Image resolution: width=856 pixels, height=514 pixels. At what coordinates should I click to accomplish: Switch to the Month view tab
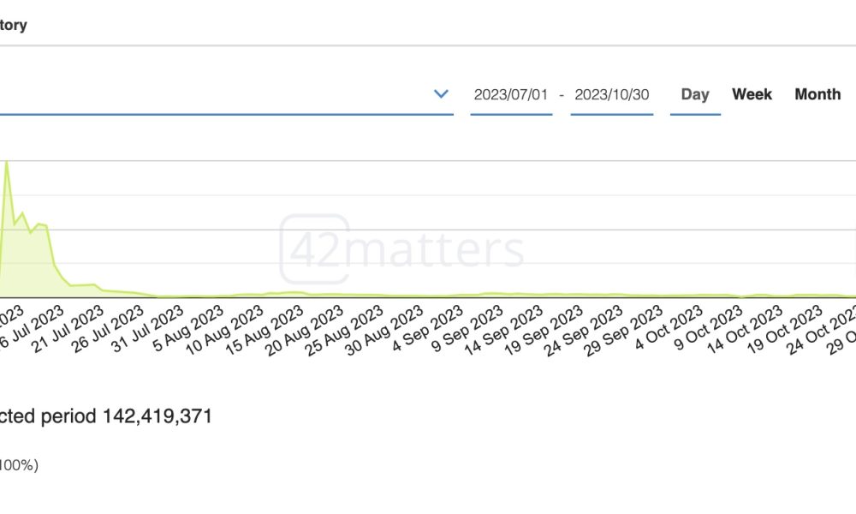click(x=817, y=94)
